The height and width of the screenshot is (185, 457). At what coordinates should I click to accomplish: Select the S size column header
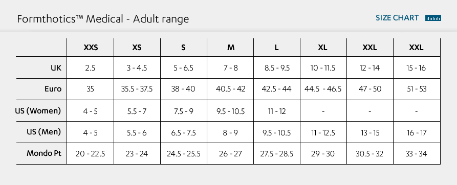point(184,48)
